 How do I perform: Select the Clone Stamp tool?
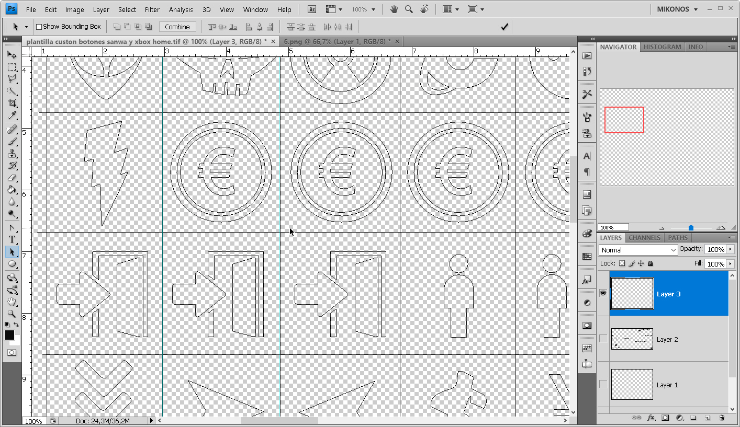[12, 154]
